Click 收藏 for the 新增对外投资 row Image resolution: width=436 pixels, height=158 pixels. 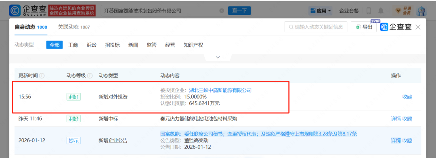click(x=407, y=97)
